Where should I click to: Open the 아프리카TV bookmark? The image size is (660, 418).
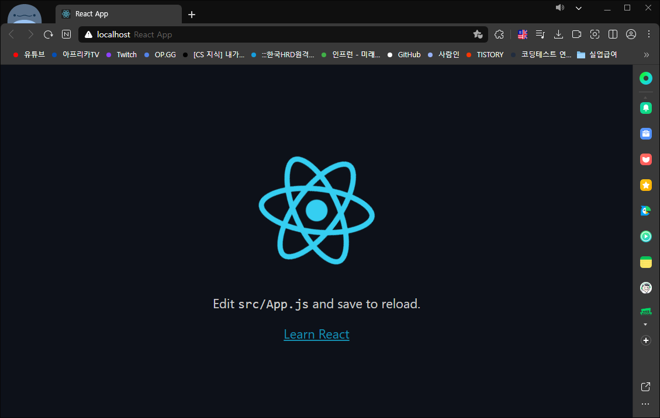pos(76,55)
